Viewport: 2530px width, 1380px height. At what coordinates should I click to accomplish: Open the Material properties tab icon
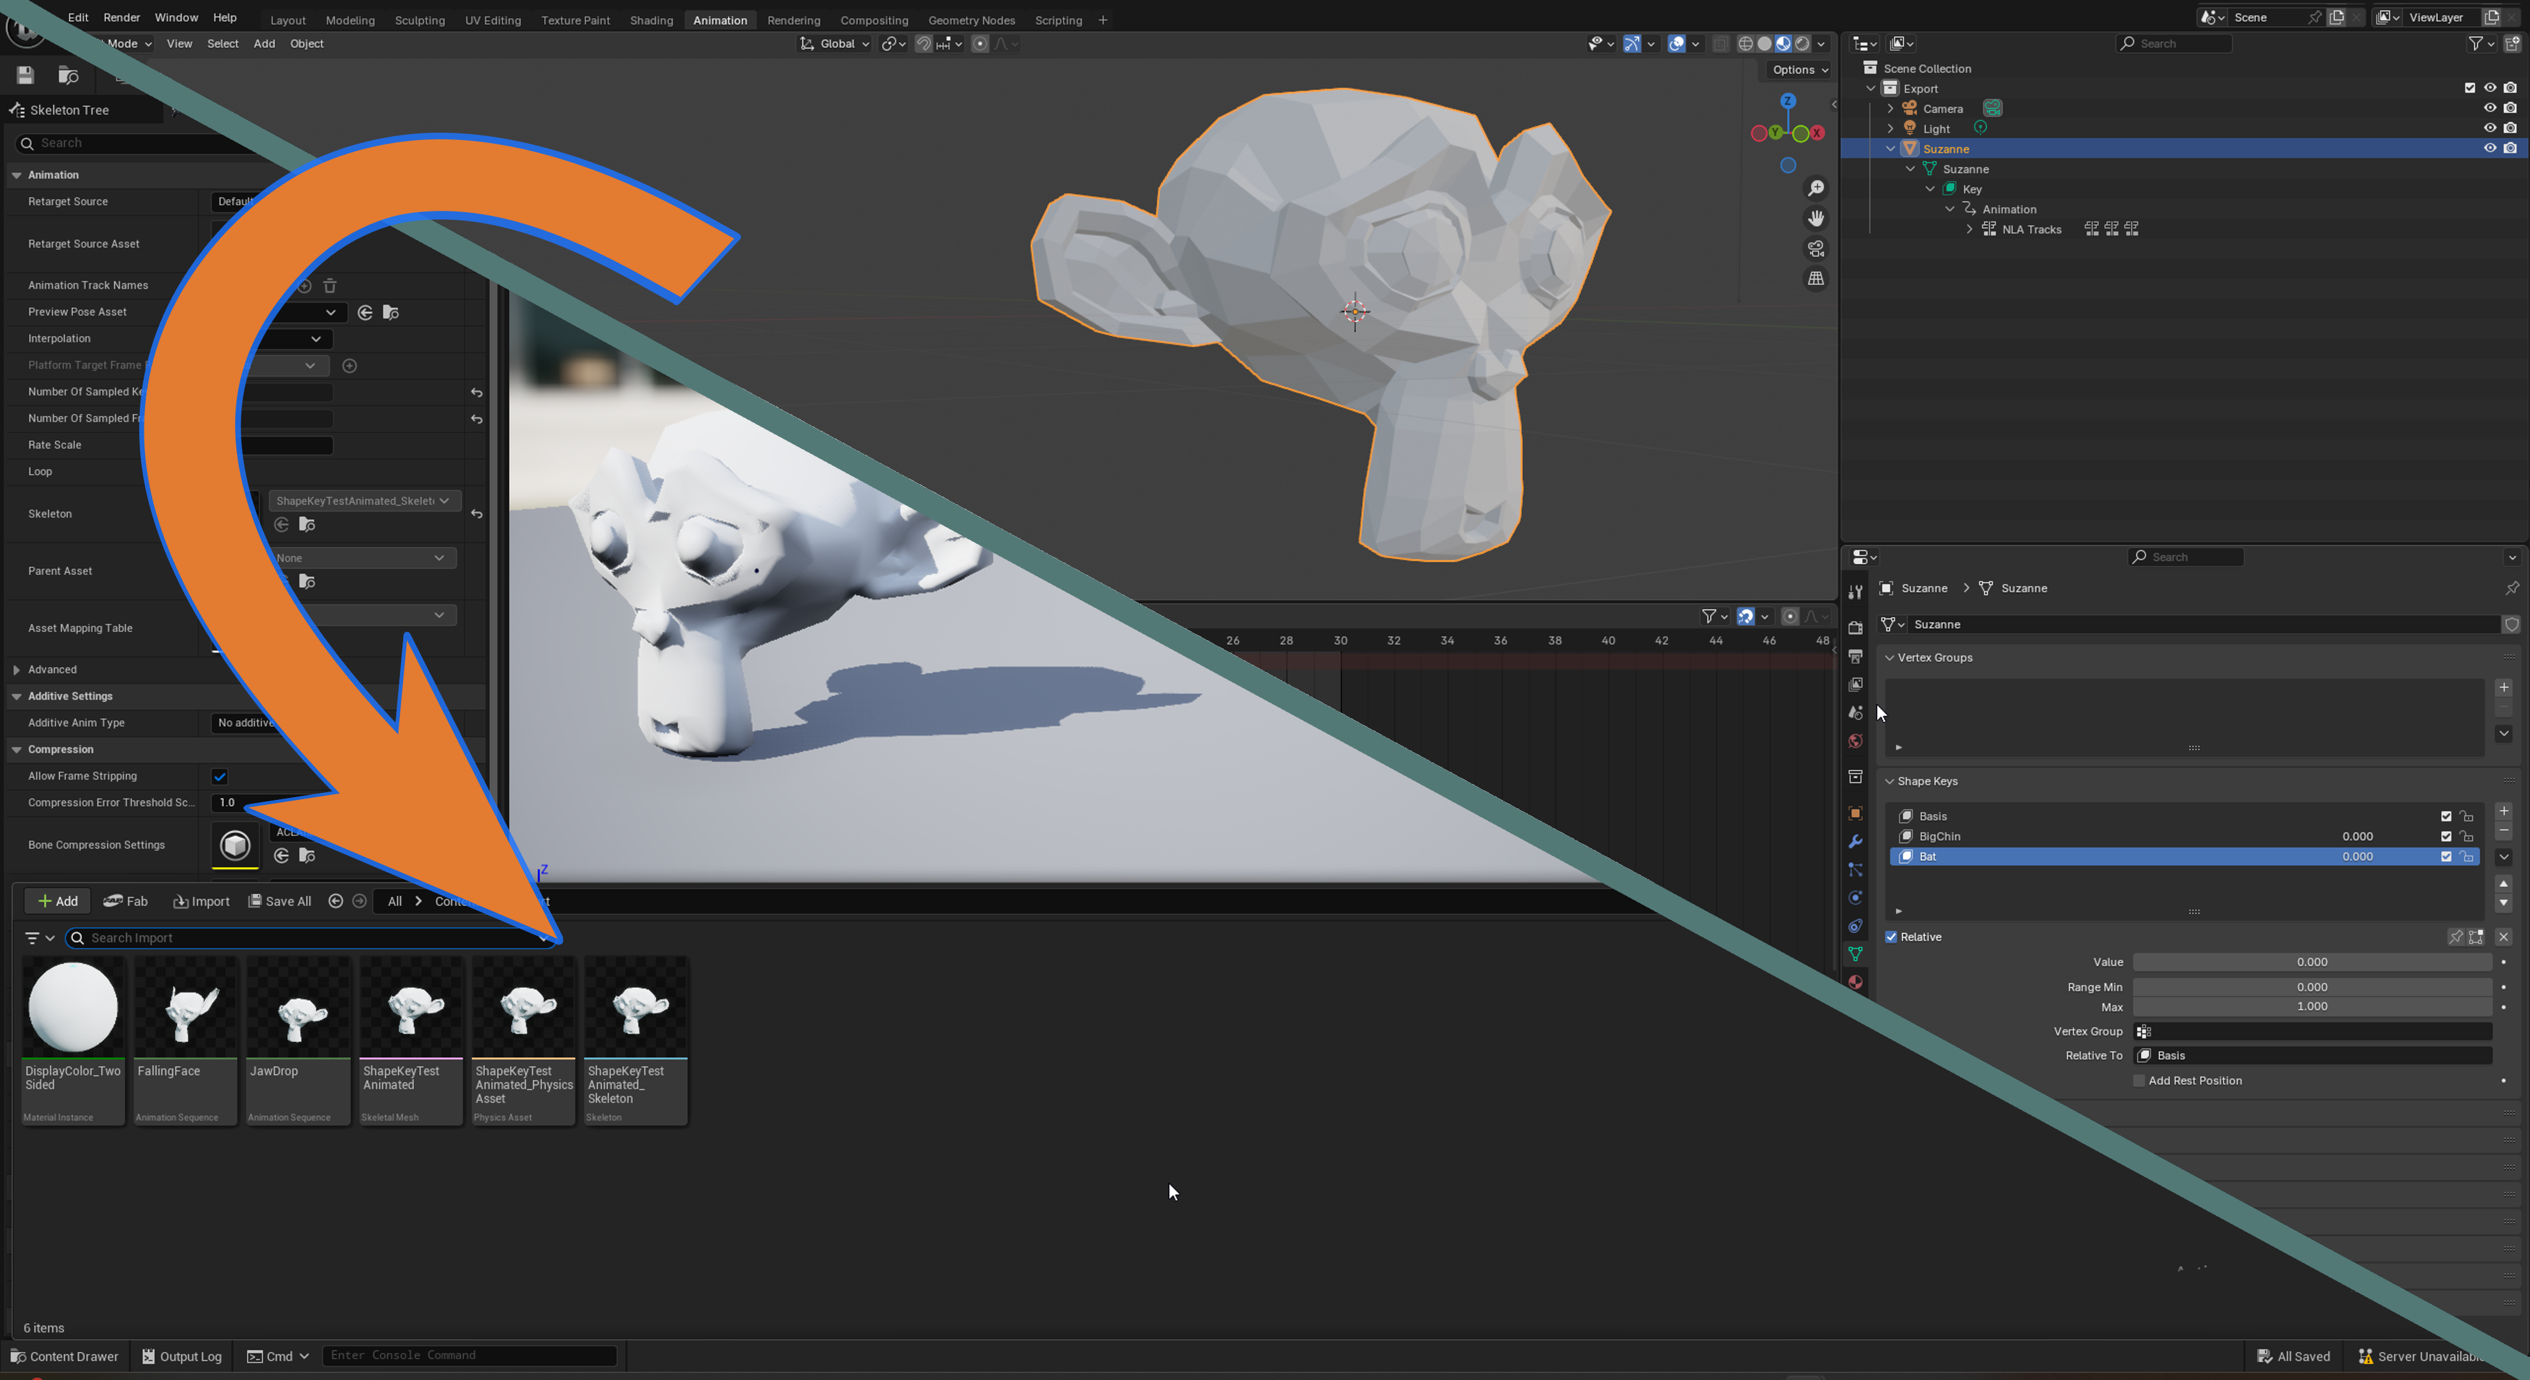pos(1855,982)
